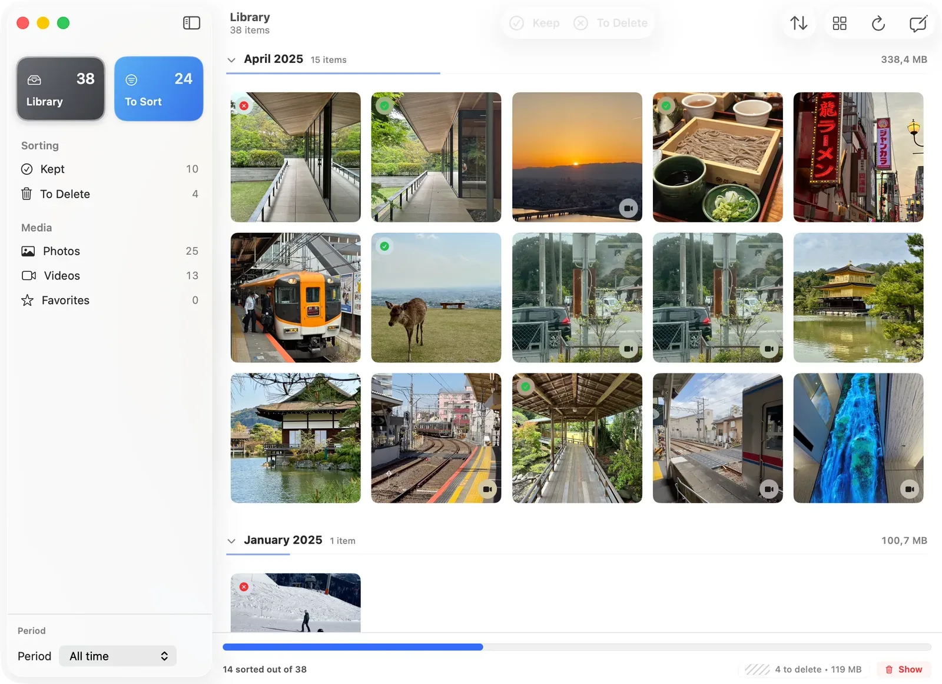Image resolution: width=942 pixels, height=684 pixels.
Task: Select the orange train station photo
Action: (296, 298)
